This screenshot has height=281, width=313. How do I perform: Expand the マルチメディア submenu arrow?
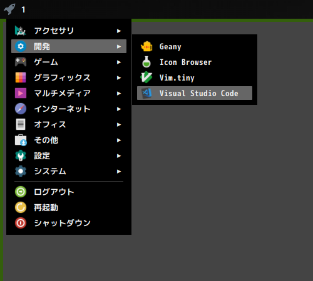click(119, 94)
